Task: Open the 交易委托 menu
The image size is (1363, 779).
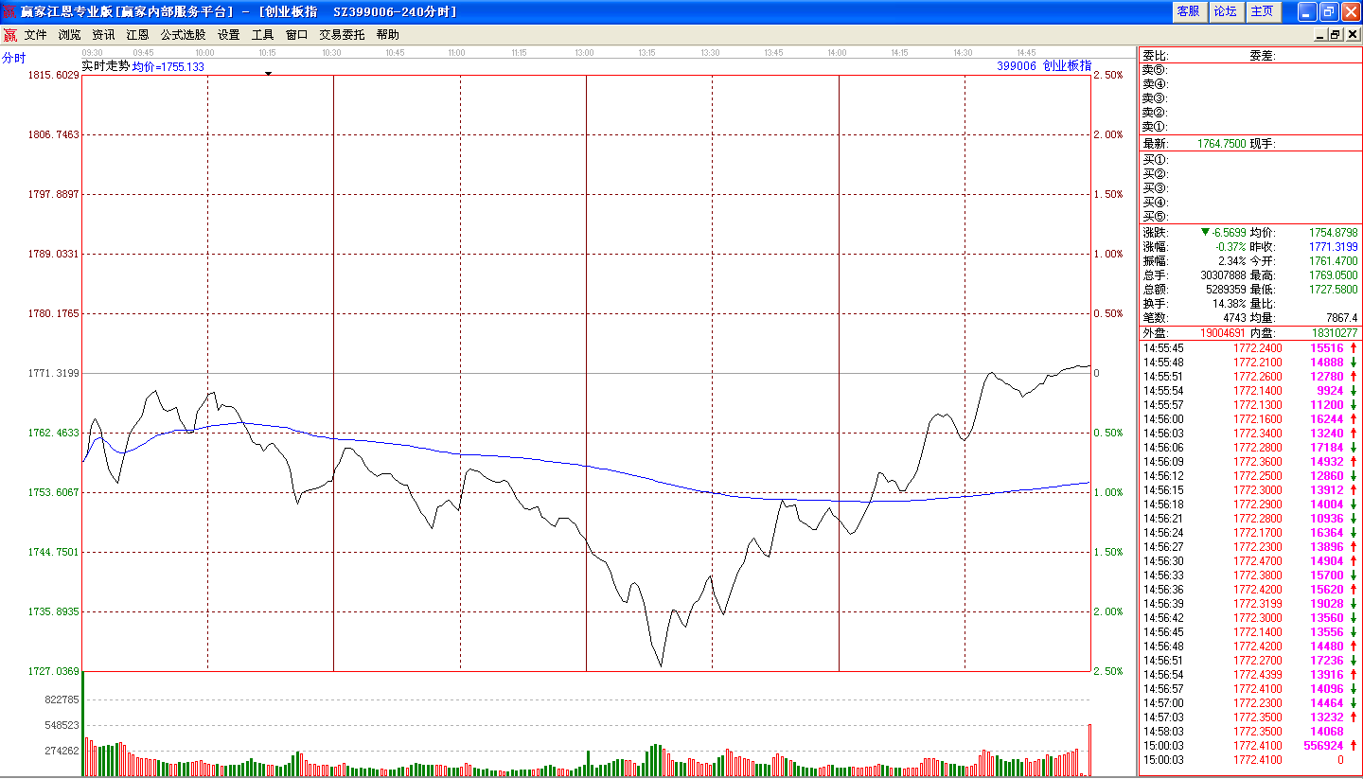Action: point(342,35)
